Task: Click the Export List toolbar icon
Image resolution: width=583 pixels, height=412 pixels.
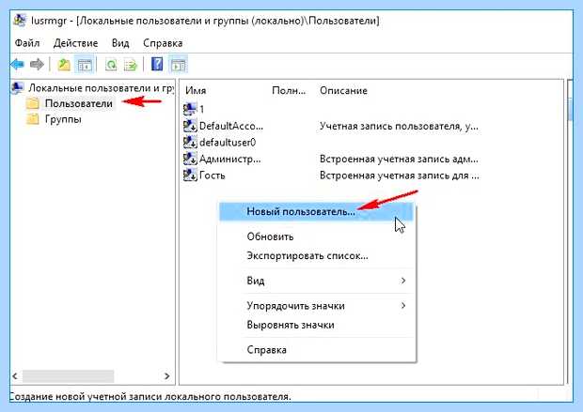Action: click(131, 65)
